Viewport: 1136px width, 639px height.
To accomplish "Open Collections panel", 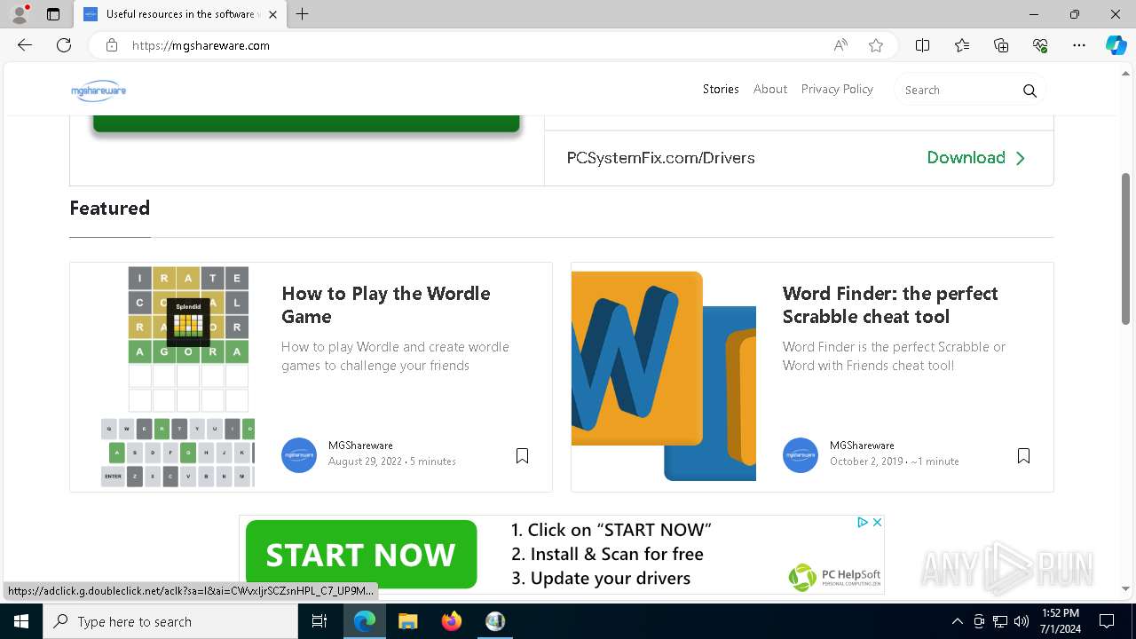I will (1001, 45).
